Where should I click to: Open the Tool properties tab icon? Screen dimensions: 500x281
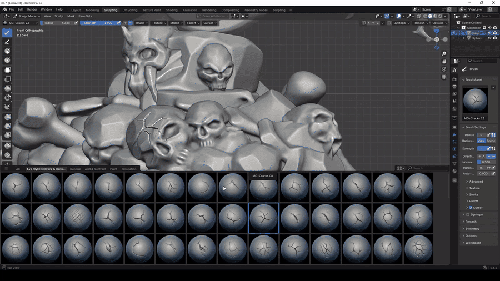(x=454, y=70)
